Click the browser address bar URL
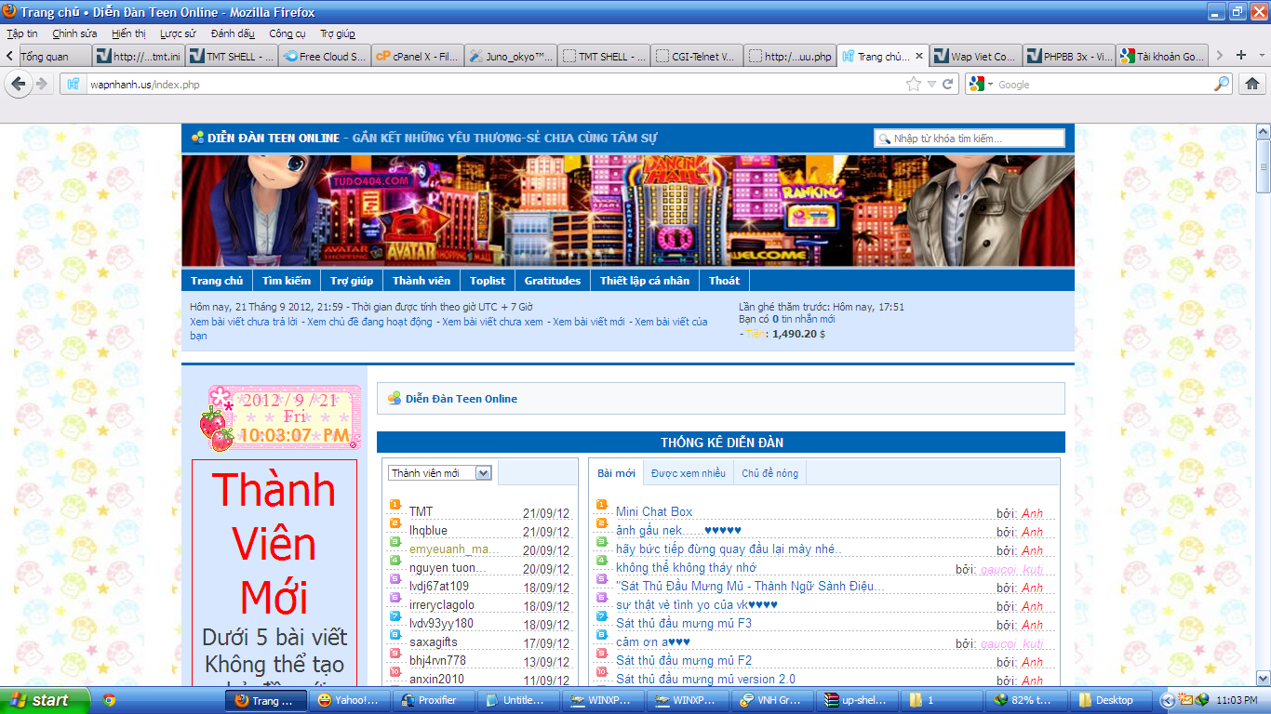This screenshot has width=1271, height=714. [x=144, y=85]
